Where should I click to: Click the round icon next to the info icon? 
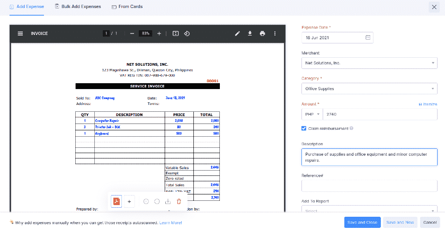[157, 201]
